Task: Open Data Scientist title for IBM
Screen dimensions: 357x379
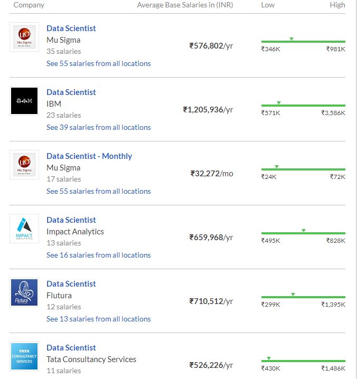Action: pos(71,92)
